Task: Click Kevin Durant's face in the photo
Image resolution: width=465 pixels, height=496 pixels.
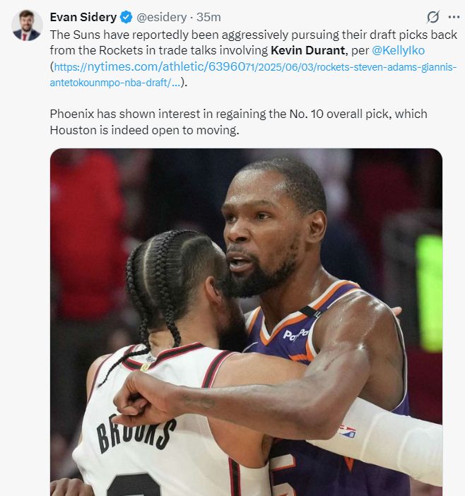Action: pyautogui.click(x=263, y=231)
